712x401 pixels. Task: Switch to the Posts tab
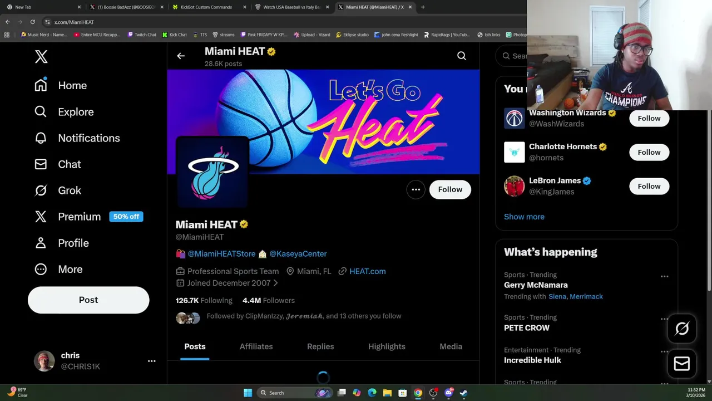click(195, 346)
